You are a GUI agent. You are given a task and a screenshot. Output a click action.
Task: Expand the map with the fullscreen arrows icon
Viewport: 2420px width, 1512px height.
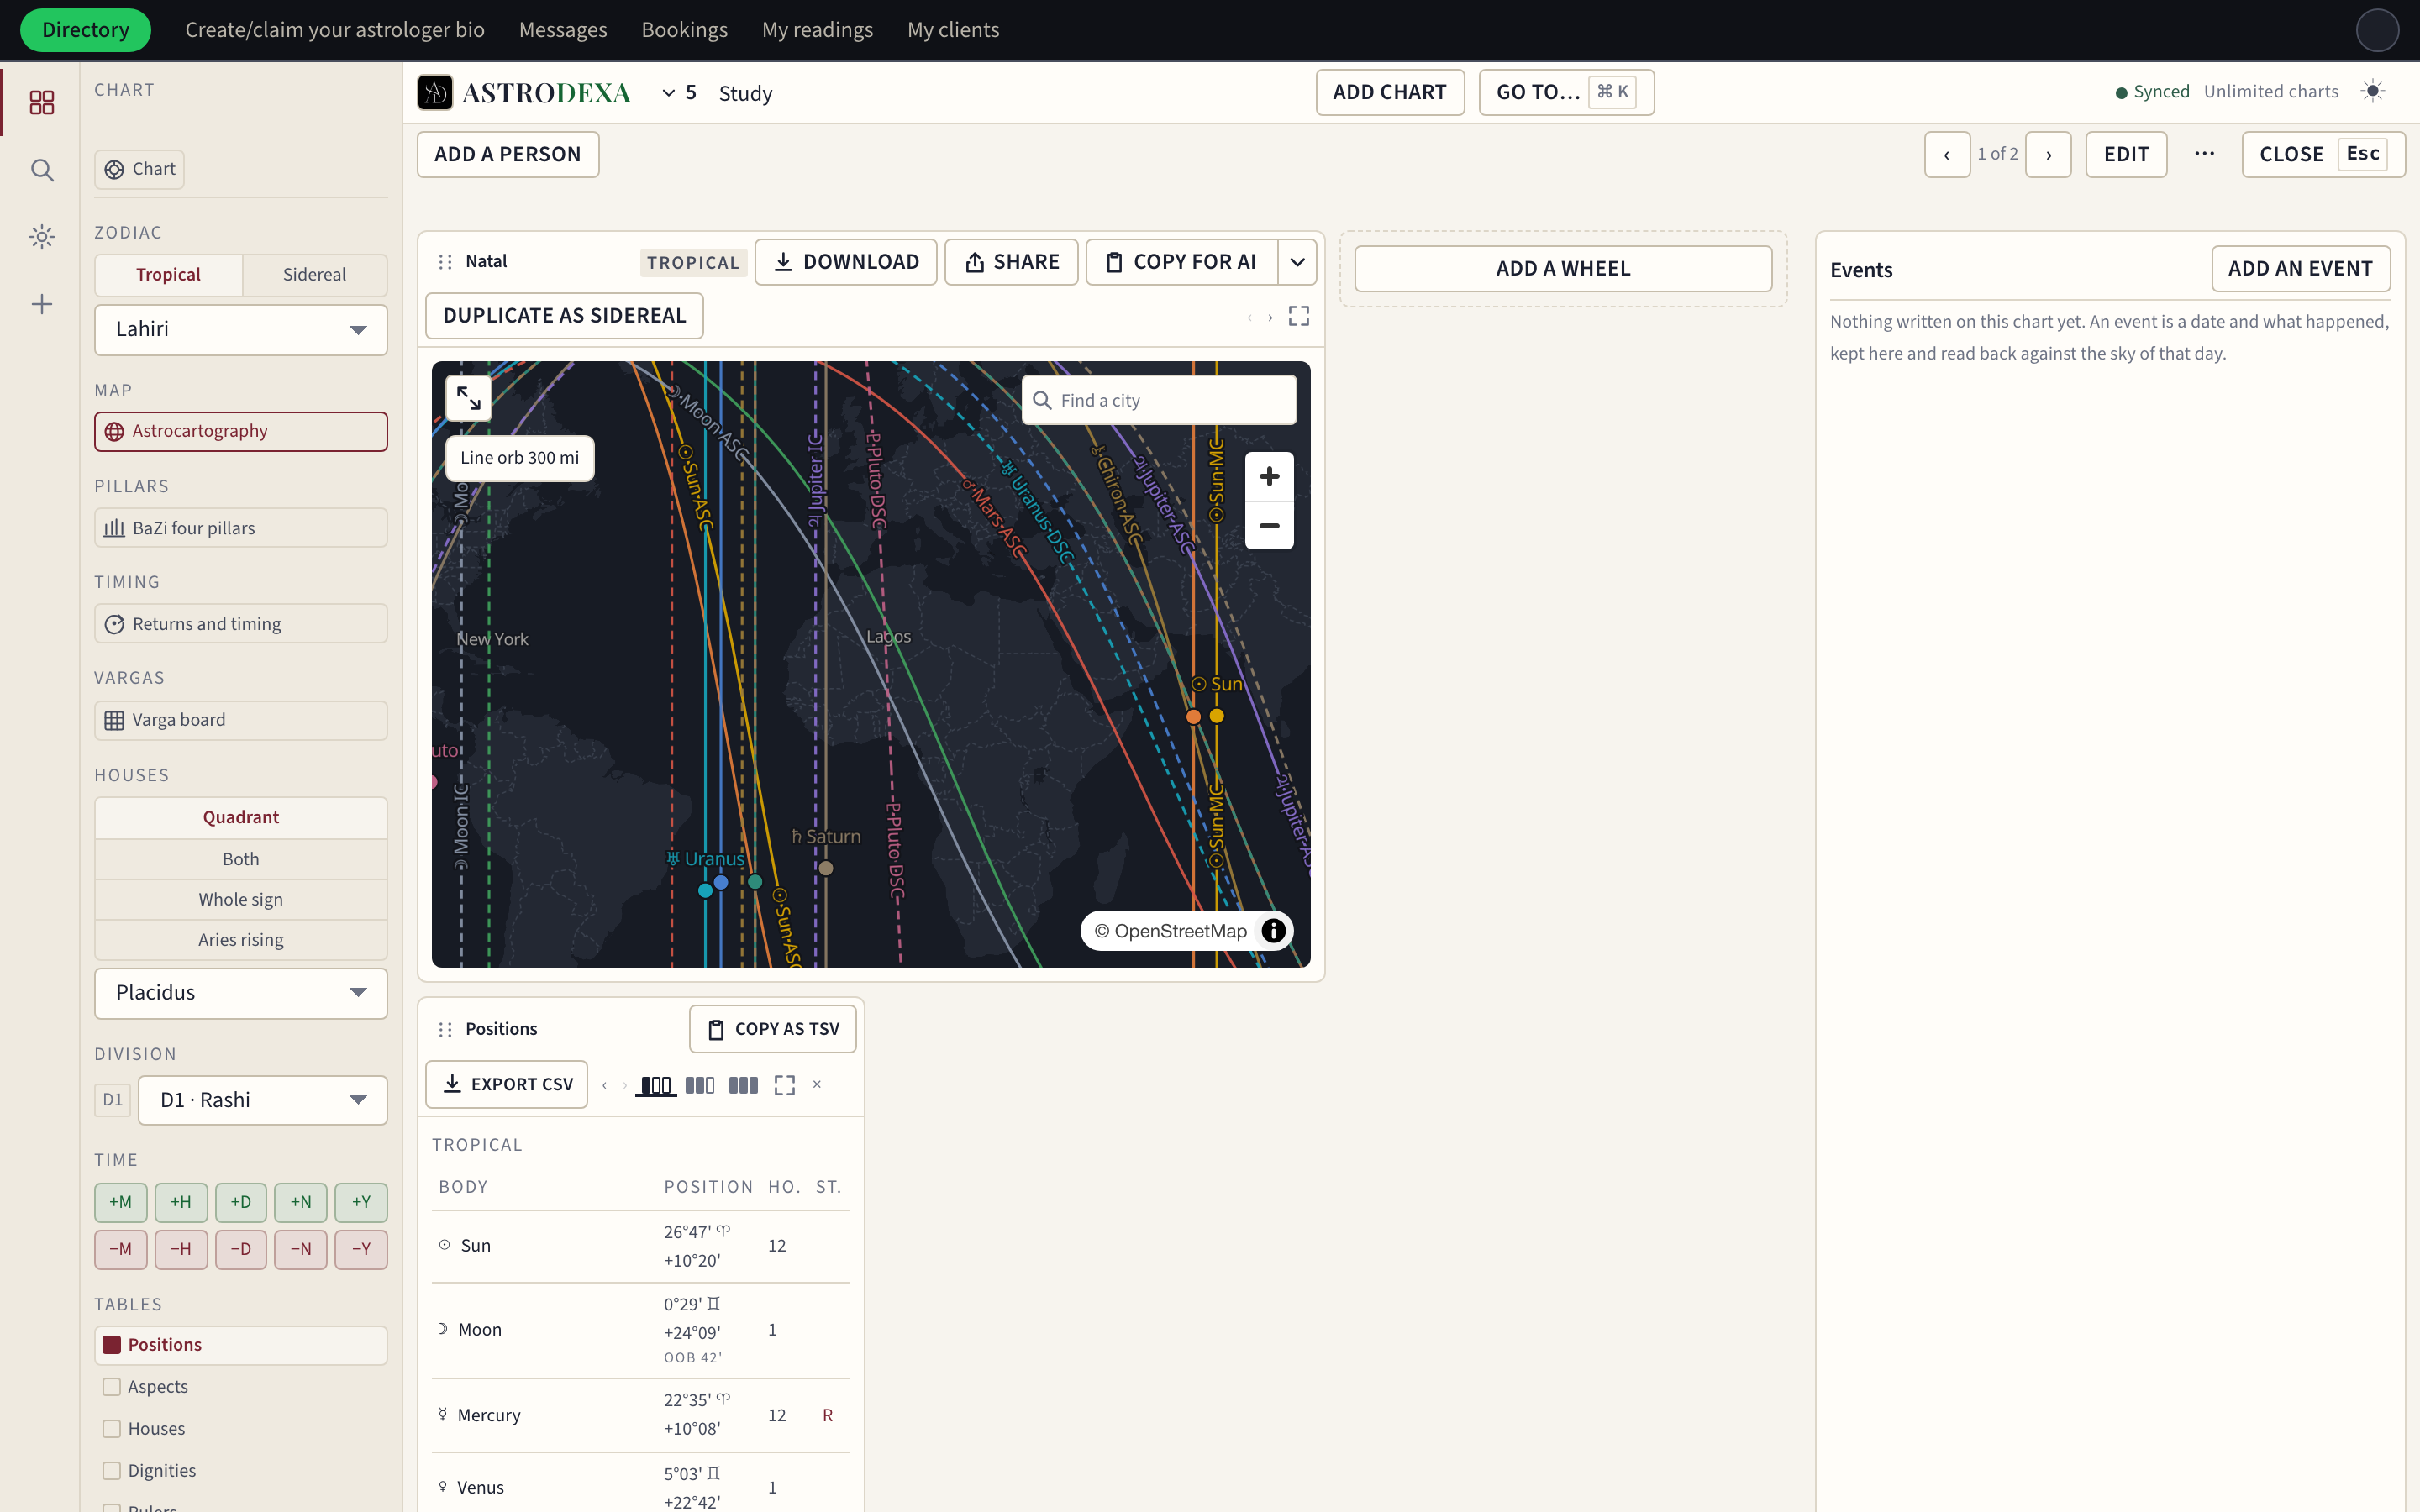click(x=468, y=398)
